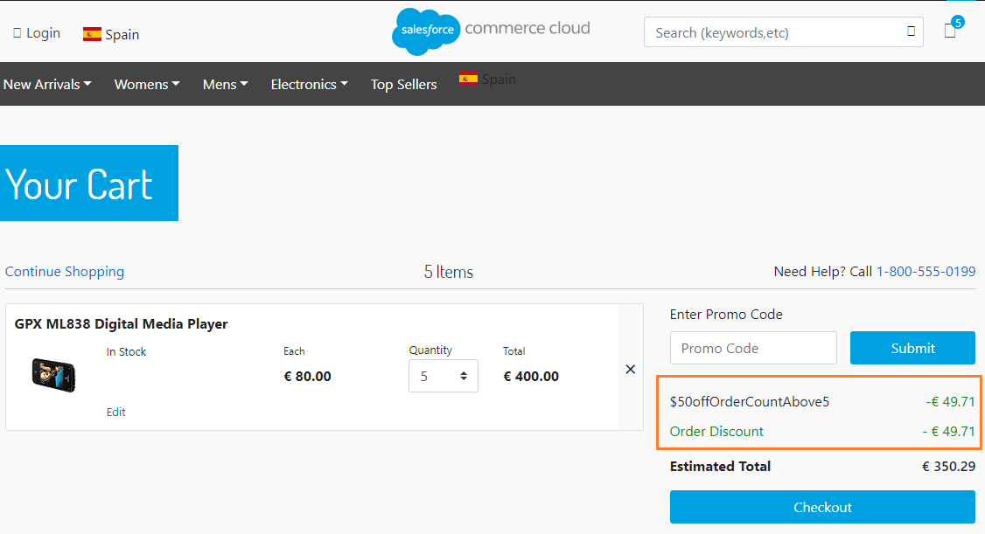The image size is (985, 534).
Task: Click the Edit link under product
Action: click(116, 412)
